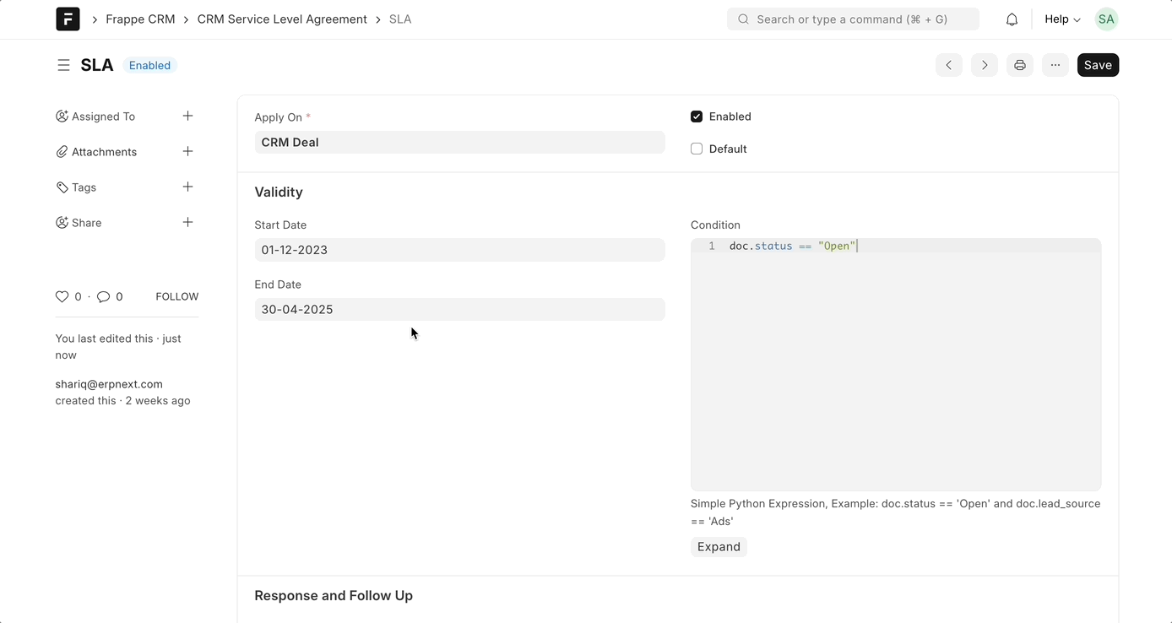The height and width of the screenshot is (623, 1172).
Task: Add an assignee with Assigned To plus
Action: pyautogui.click(x=187, y=116)
